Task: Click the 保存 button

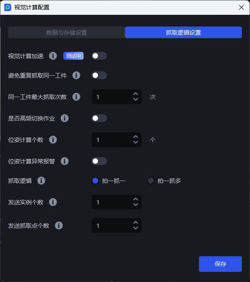Action: [x=220, y=264]
